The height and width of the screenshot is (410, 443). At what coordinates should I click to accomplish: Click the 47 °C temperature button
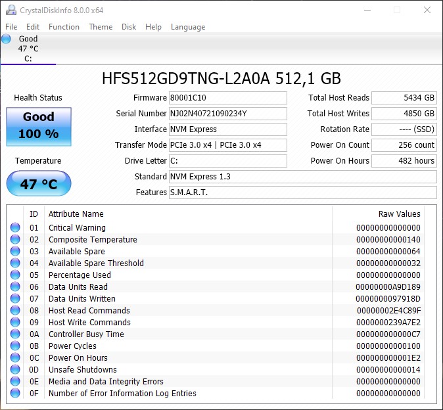(38, 184)
